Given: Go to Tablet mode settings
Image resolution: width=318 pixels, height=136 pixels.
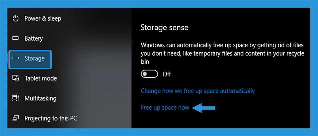Looking at the screenshot, I should click(41, 78).
